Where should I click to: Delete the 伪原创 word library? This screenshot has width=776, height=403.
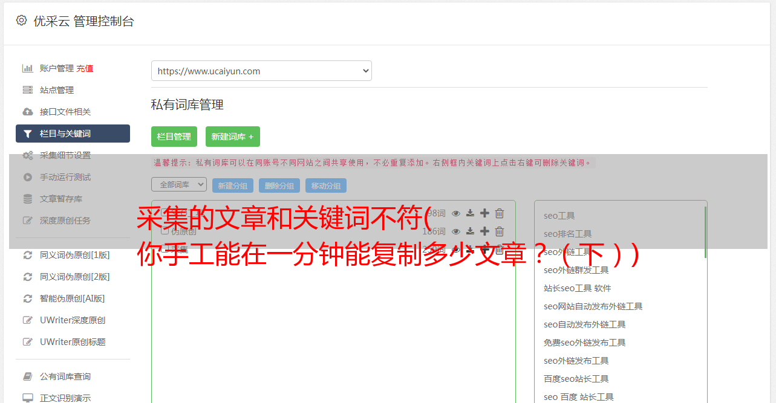pos(500,231)
